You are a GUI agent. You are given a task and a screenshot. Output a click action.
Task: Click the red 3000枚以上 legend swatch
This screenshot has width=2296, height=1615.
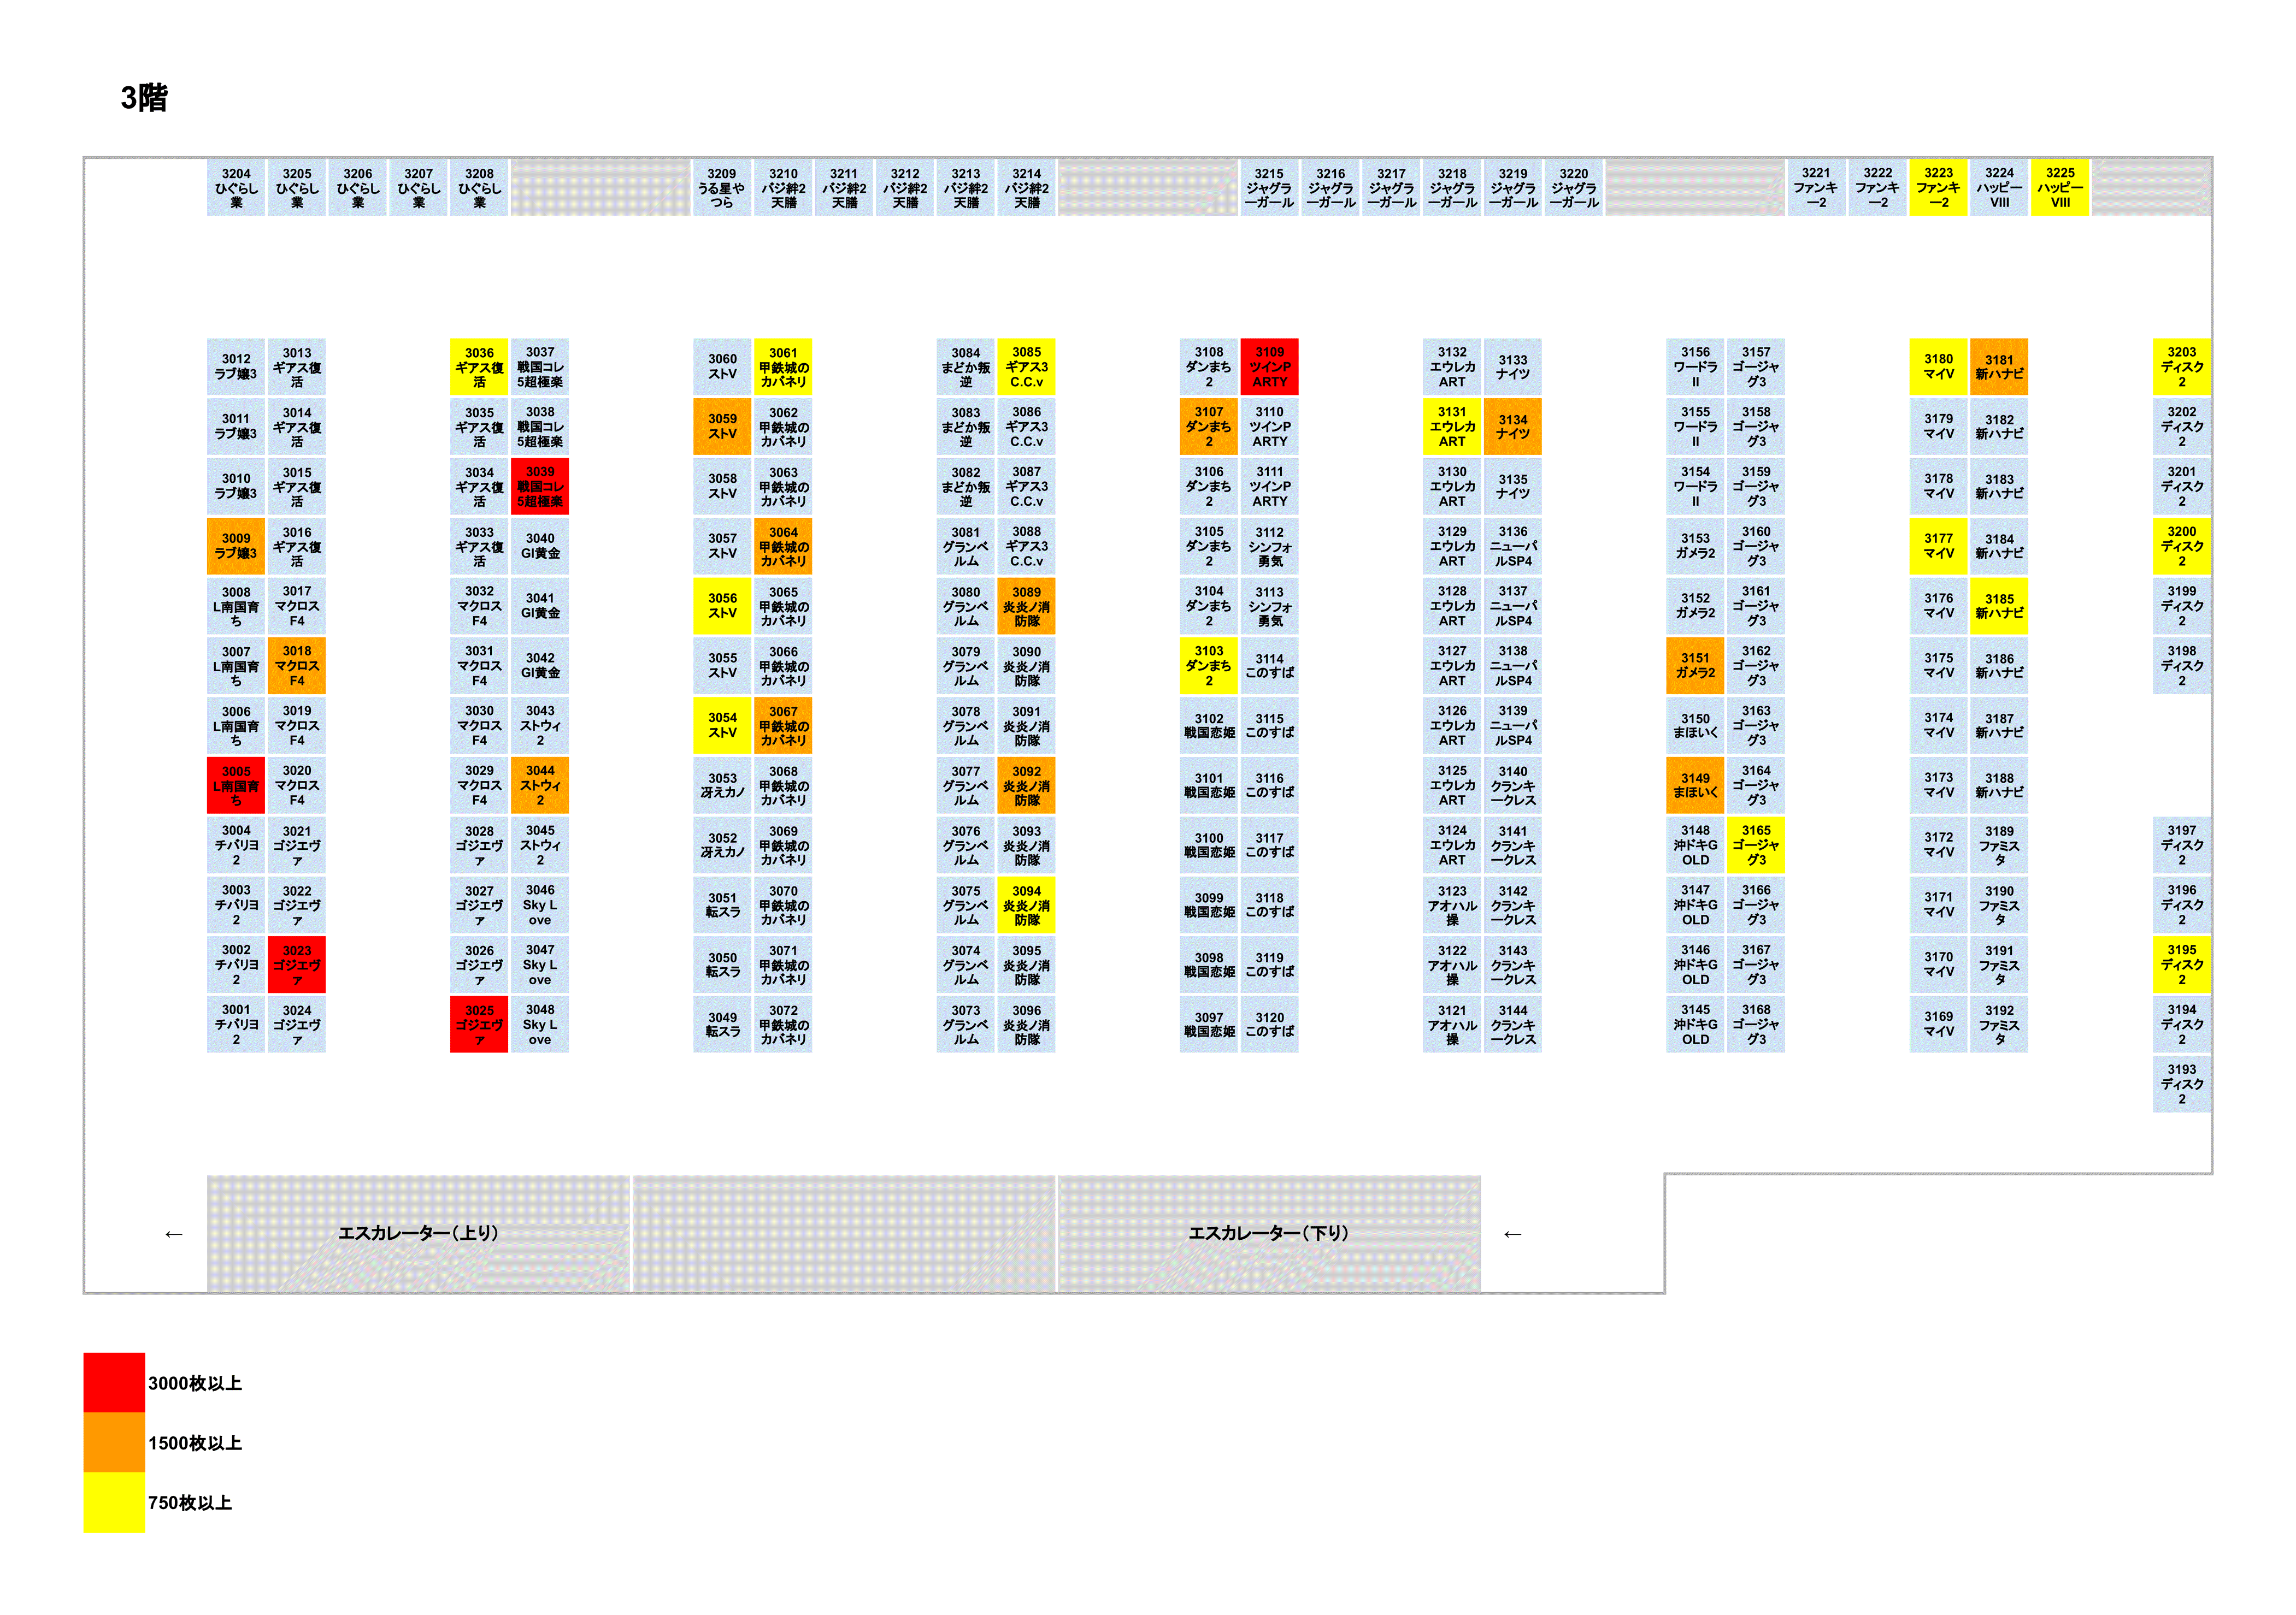114,1382
